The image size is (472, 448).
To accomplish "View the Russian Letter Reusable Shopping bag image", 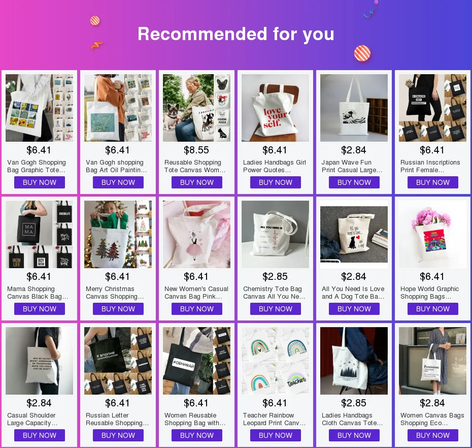I will 118,361.
